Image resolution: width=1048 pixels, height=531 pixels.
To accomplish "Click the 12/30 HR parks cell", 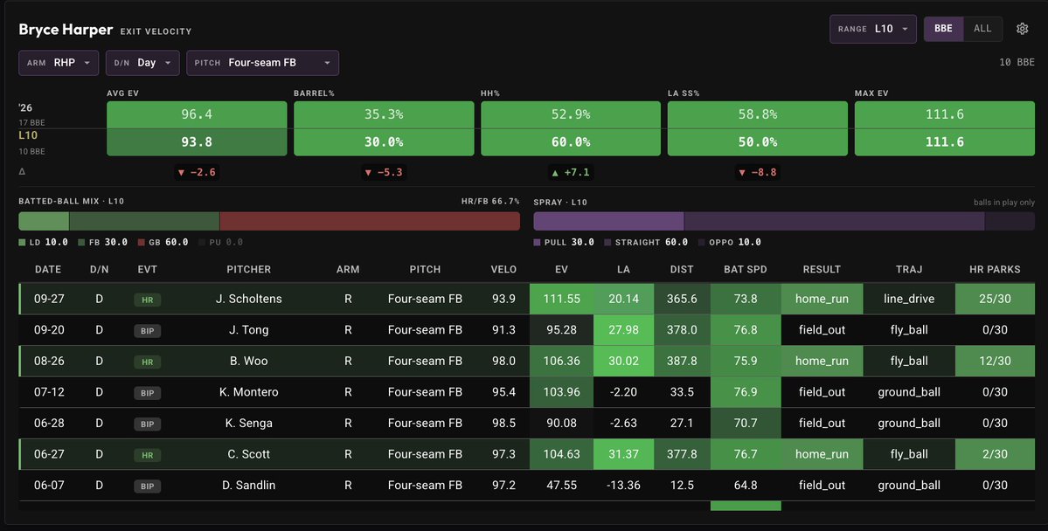I will pyautogui.click(x=995, y=362).
